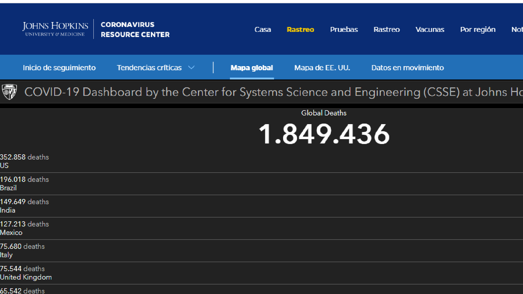The width and height of the screenshot is (523, 294).
Task: Click the white Rastreo nav item
Action: click(387, 29)
